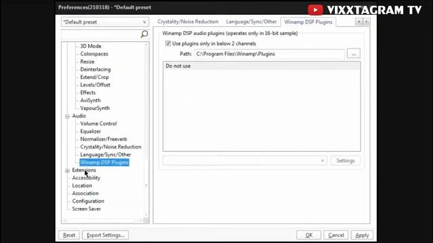Click the Reset button

point(69,235)
